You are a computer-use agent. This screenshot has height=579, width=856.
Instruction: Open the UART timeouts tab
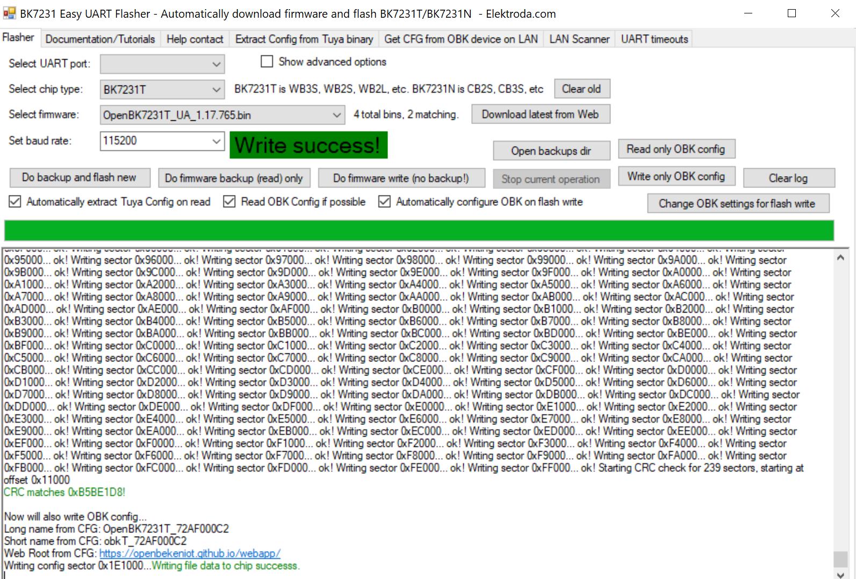(x=654, y=39)
